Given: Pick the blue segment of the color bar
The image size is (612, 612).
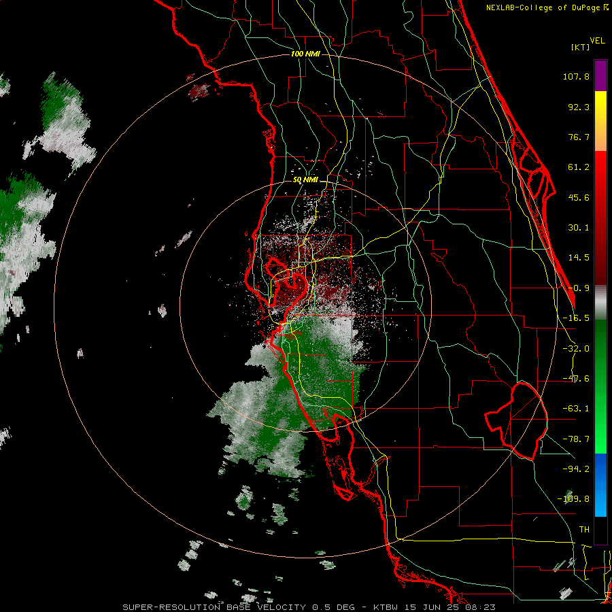Looking at the screenshot, I should [x=600, y=485].
